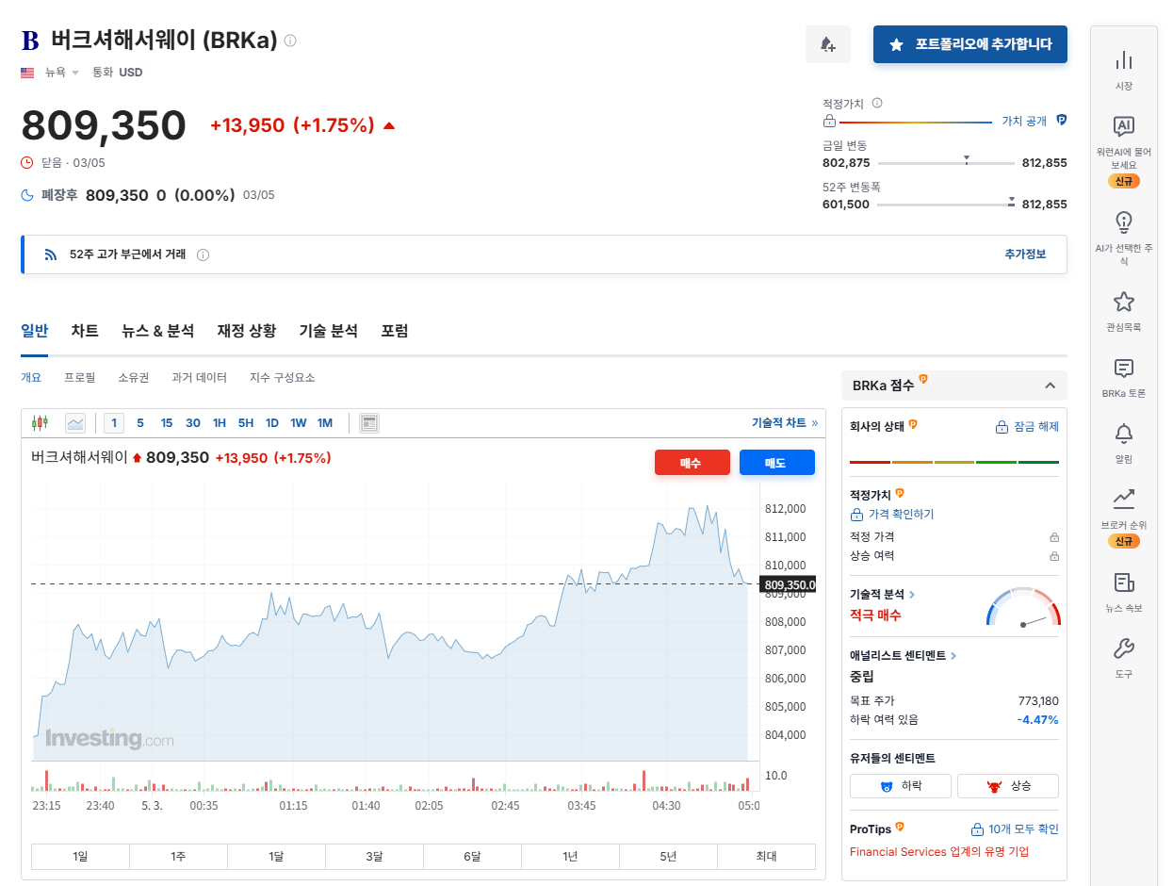Switch to 포럼 tab

pyautogui.click(x=395, y=331)
